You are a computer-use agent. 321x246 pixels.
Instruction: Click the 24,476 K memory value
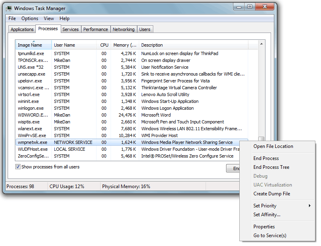click(x=127, y=115)
